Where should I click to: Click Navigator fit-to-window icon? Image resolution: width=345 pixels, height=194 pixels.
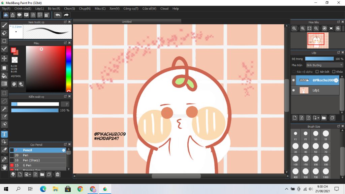click(309, 28)
